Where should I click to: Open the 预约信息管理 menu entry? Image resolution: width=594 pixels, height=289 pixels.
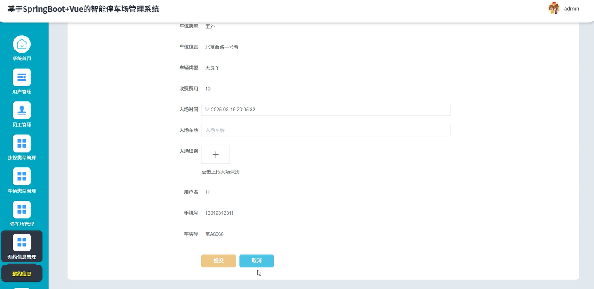click(22, 256)
